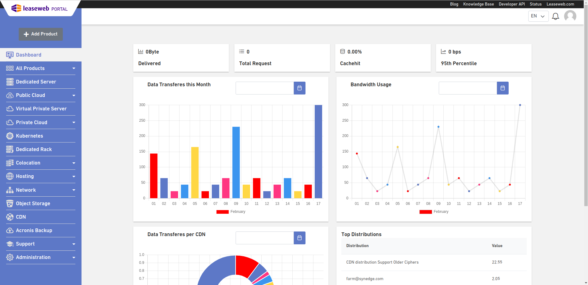Select the Object Storage sidebar icon
The image size is (588, 285).
[9, 203]
